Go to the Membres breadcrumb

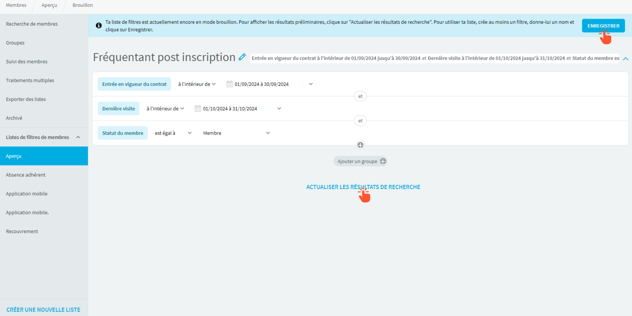click(16, 5)
